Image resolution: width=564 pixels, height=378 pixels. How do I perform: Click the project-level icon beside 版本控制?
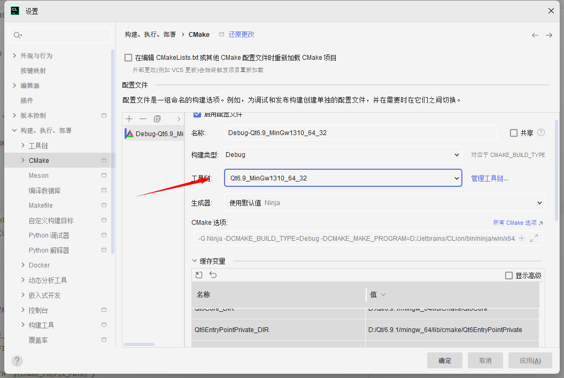click(x=104, y=115)
